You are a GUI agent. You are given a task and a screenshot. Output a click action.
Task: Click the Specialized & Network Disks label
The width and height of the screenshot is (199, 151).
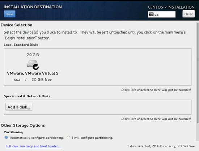click(27, 96)
